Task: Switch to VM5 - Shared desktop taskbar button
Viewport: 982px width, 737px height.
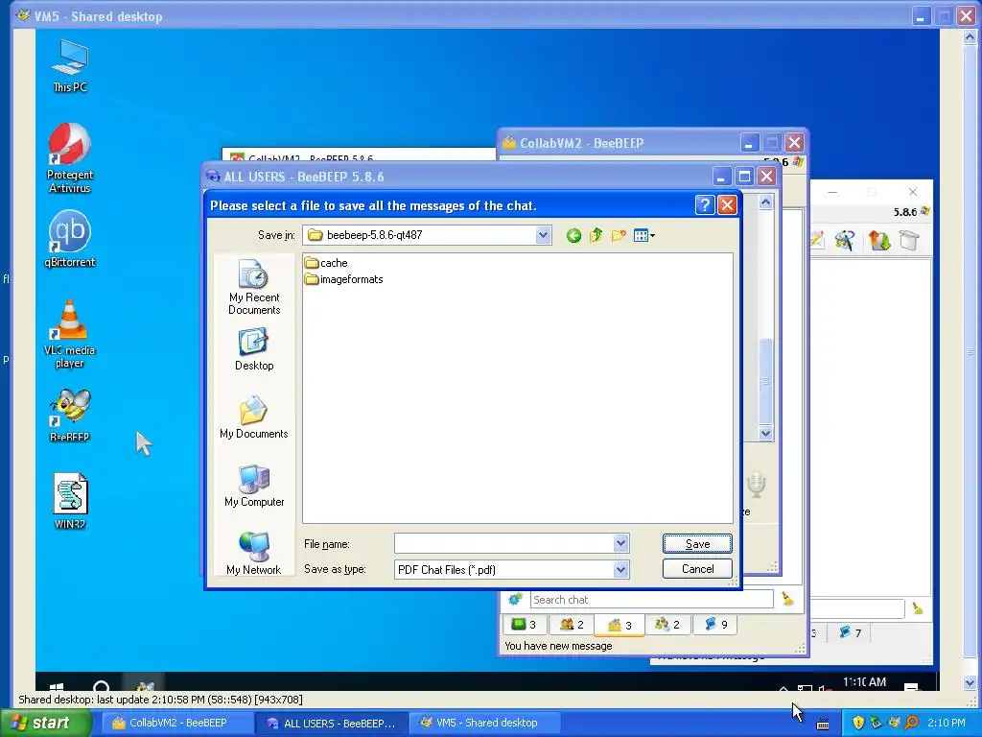Action: (x=486, y=723)
